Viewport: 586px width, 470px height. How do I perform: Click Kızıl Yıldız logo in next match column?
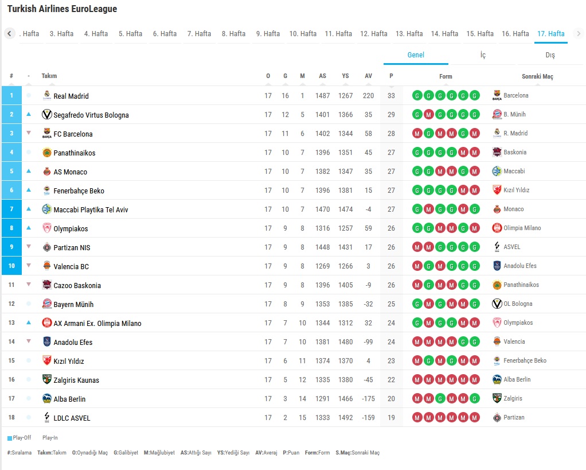tap(497, 190)
